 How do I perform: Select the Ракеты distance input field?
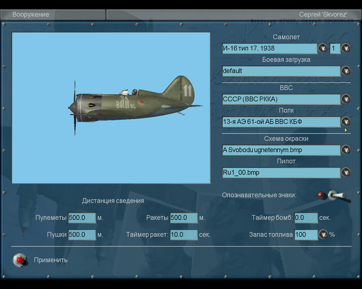[x=184, y=218]
